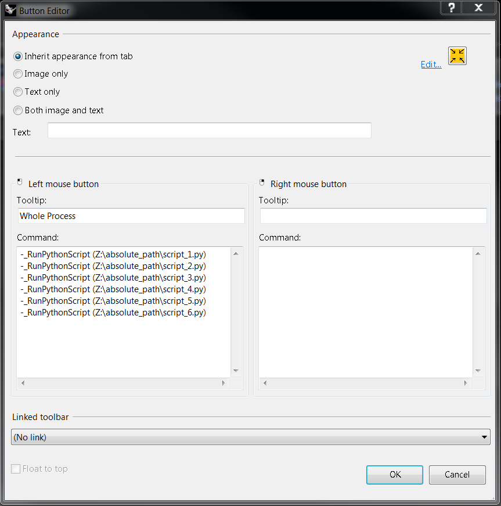Click left arrow of right Command horizontal scrollbar
Screen dimensions: 501x506
click(x=265, y=383)
